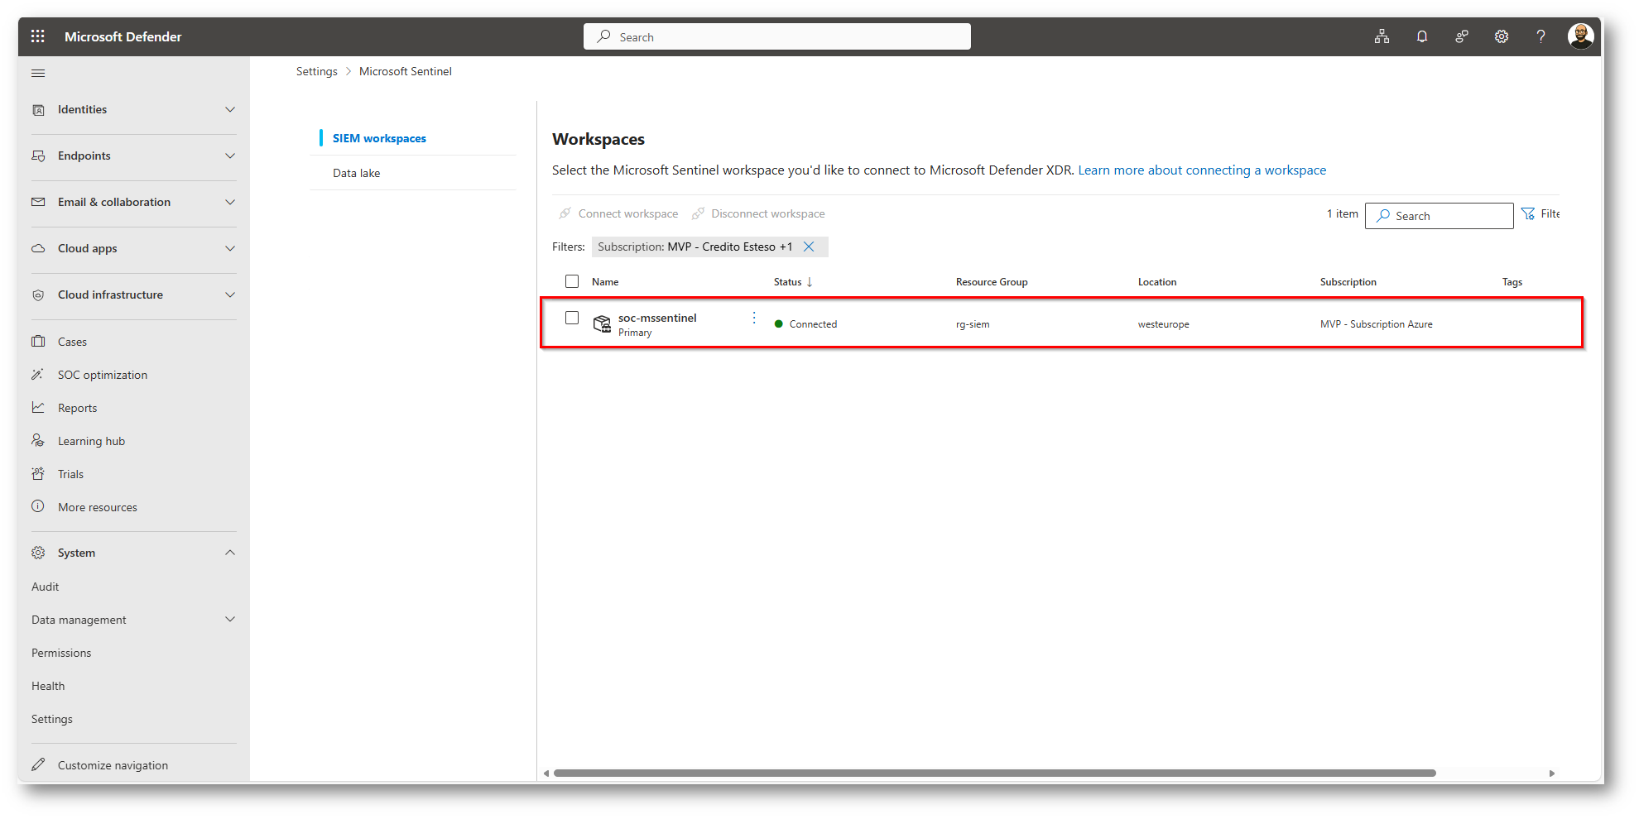This screenshot has height=819, width=1639.
Task: Click the help question mark icon
Action: tap(1540, 36)
